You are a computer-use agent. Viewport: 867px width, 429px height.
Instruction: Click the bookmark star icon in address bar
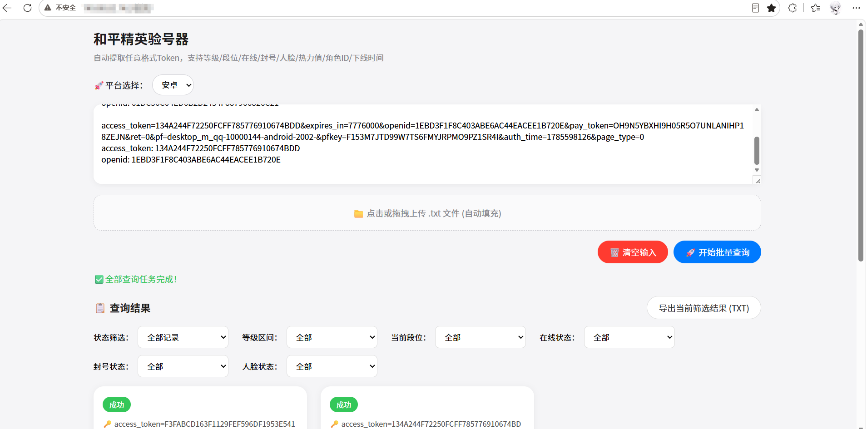[x=771, y=8]
